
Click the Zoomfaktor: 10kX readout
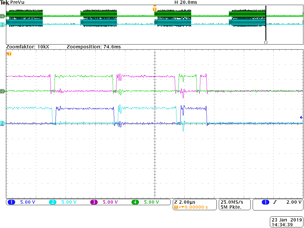(28, 47)
